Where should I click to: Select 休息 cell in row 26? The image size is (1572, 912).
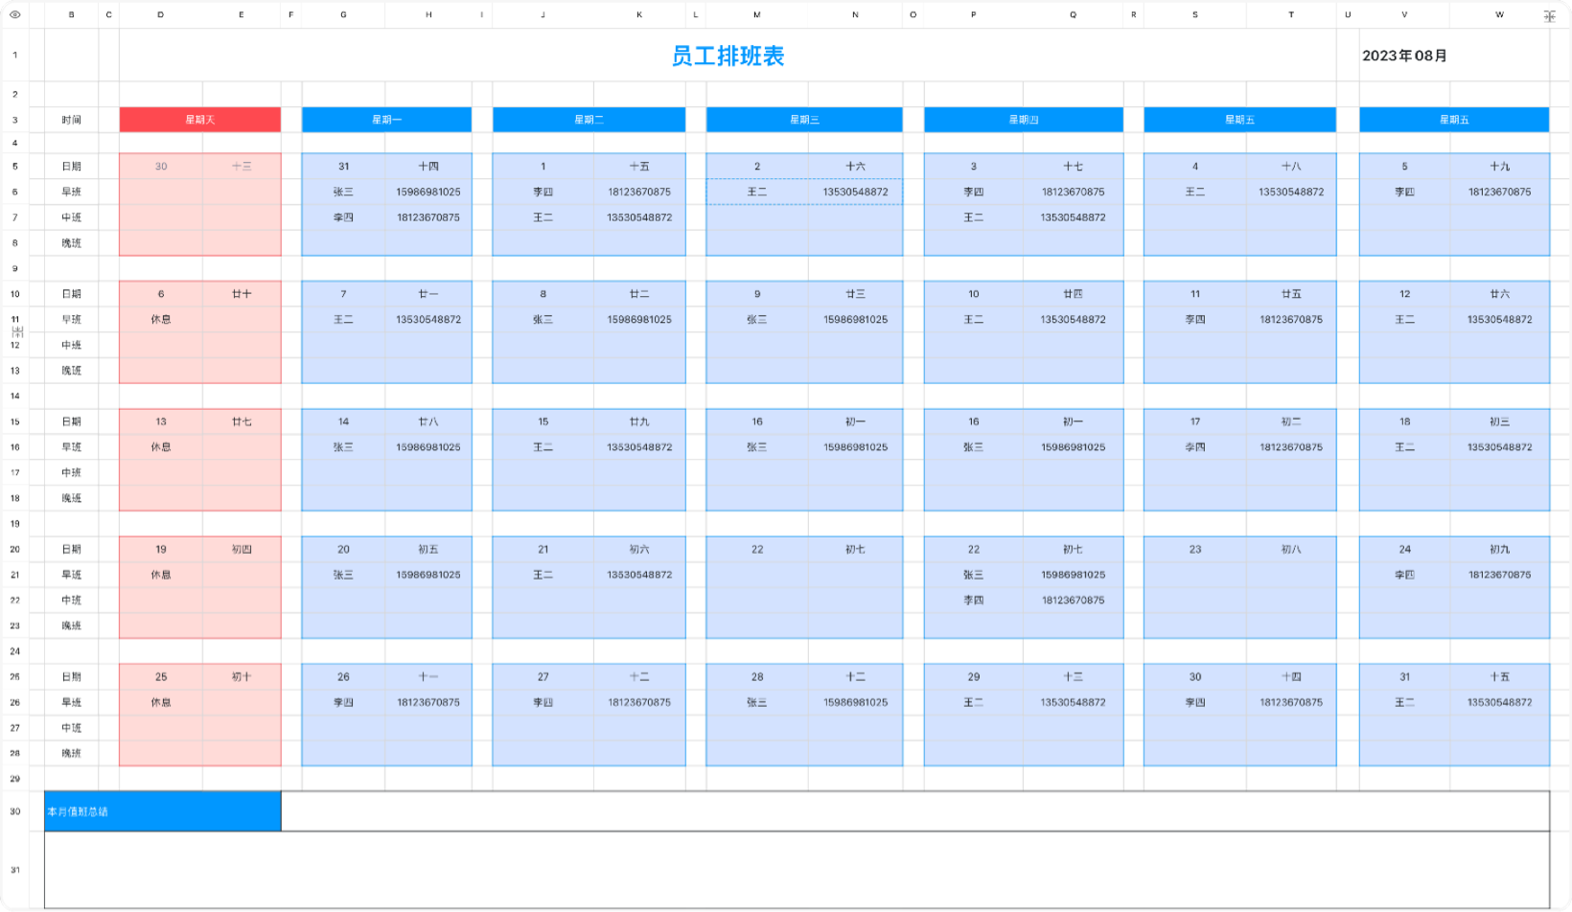point(161,702)
